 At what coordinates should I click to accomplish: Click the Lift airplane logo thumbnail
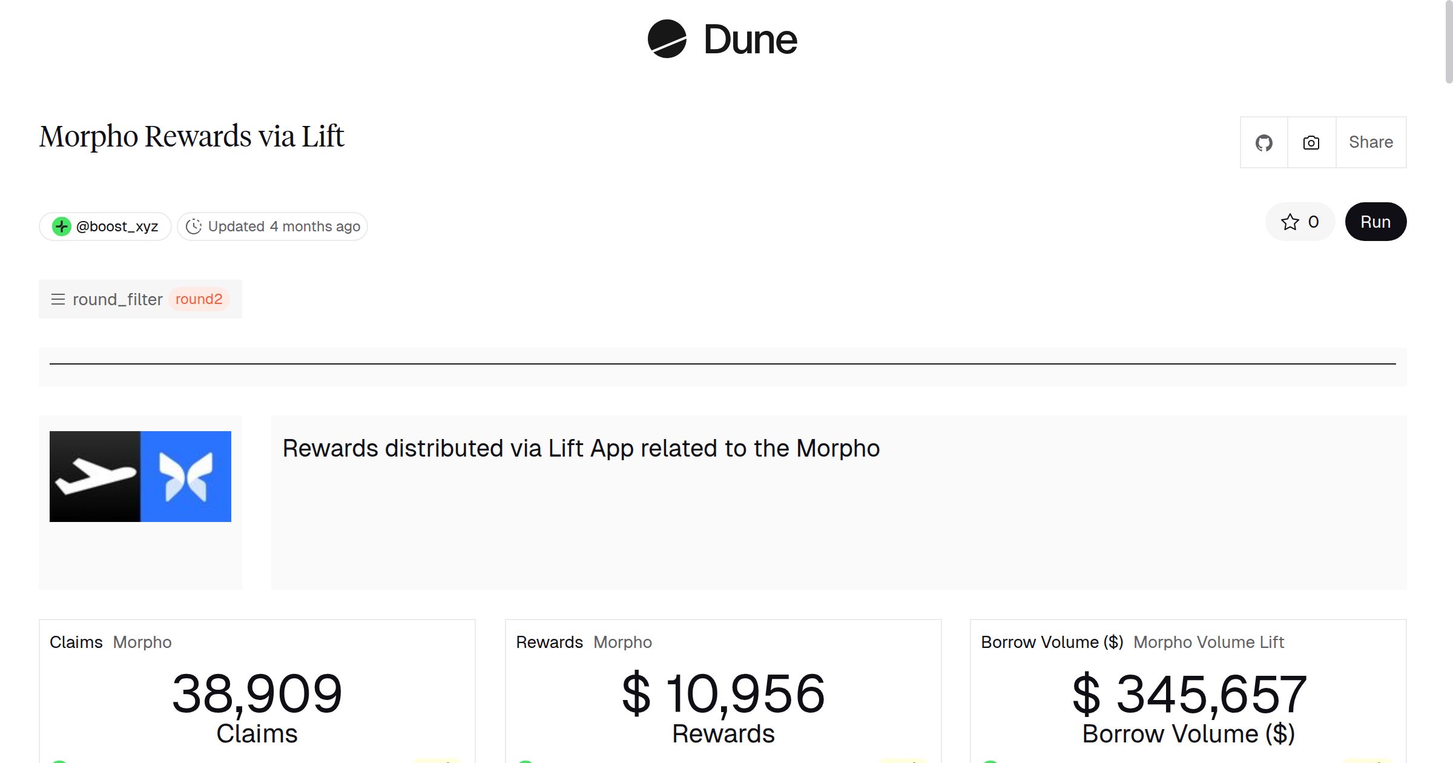(x=95, y=476)
